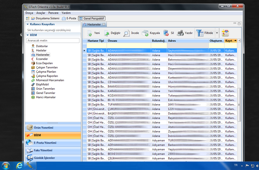
Task: Click the Yazdır printer icon
Action: (x=180, y=33)
